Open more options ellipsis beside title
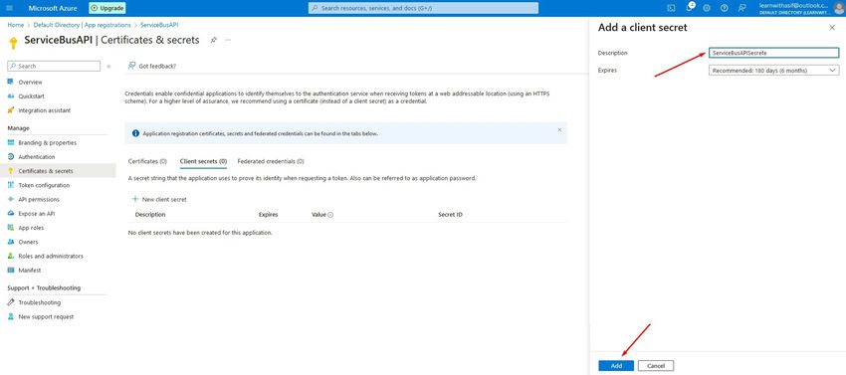Screen dimensions: 846x375 click(x=228, y=40)
